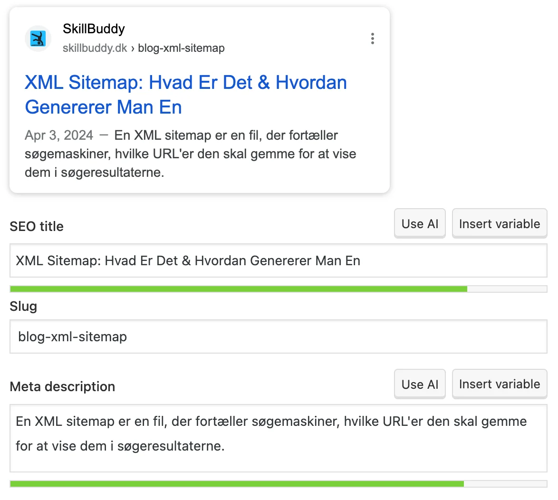558x500 pixels.
Task: Click the green progress bar under Meta description
Action: coord(238,483)
